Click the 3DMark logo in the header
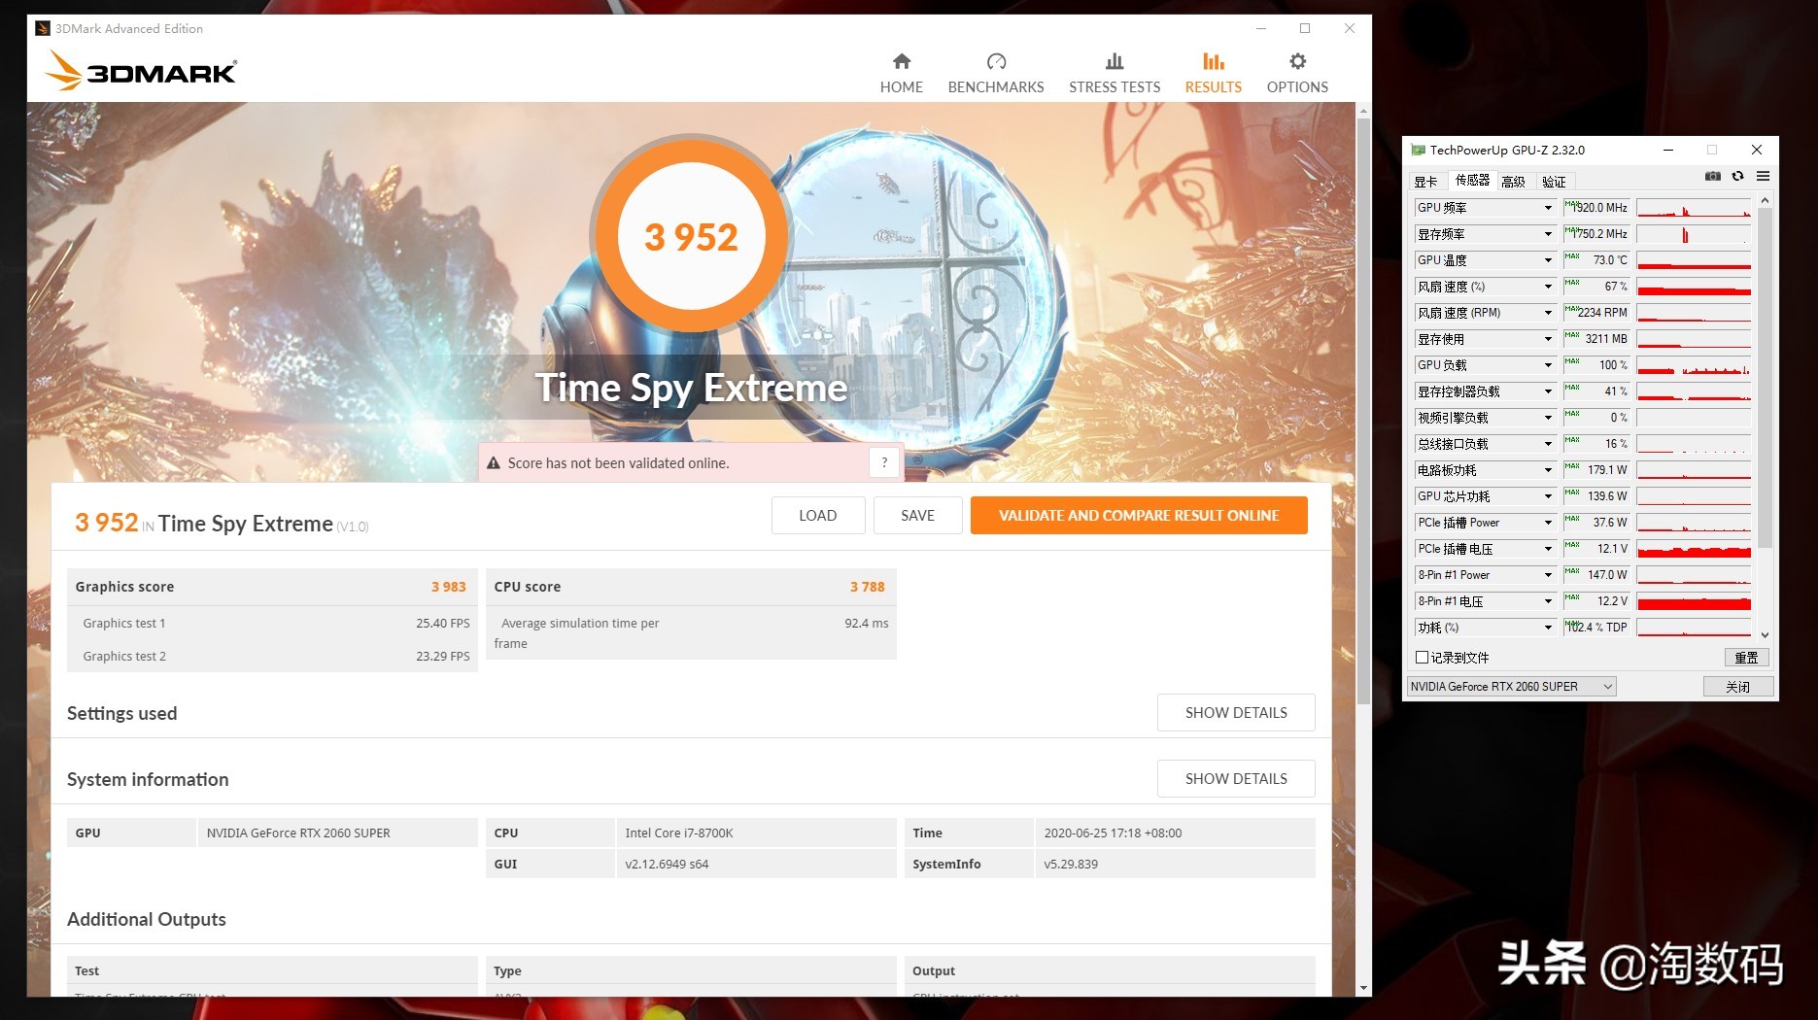This screenshot has width=1818, height=1020. pos(141,70)
